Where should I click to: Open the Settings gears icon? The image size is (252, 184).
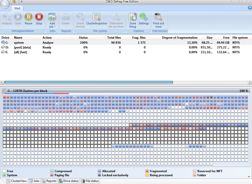(144, 17)
